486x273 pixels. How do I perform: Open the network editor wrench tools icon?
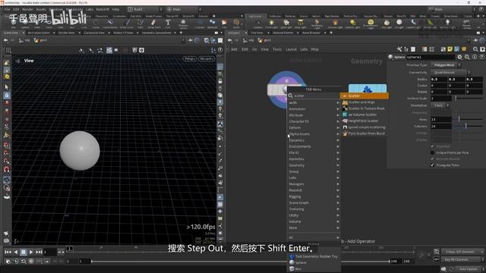pyautogui.click(x=399, y=49)
